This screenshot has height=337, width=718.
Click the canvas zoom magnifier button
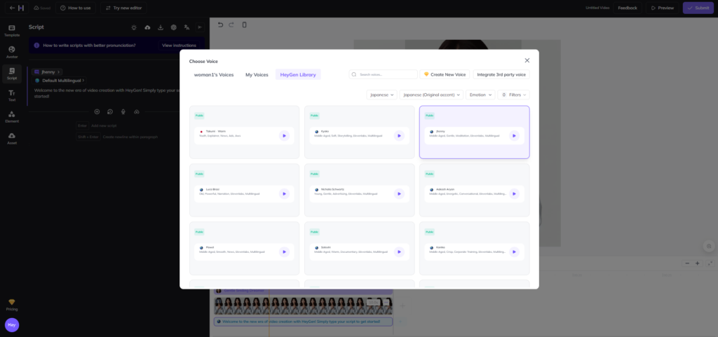pos(710,246)
